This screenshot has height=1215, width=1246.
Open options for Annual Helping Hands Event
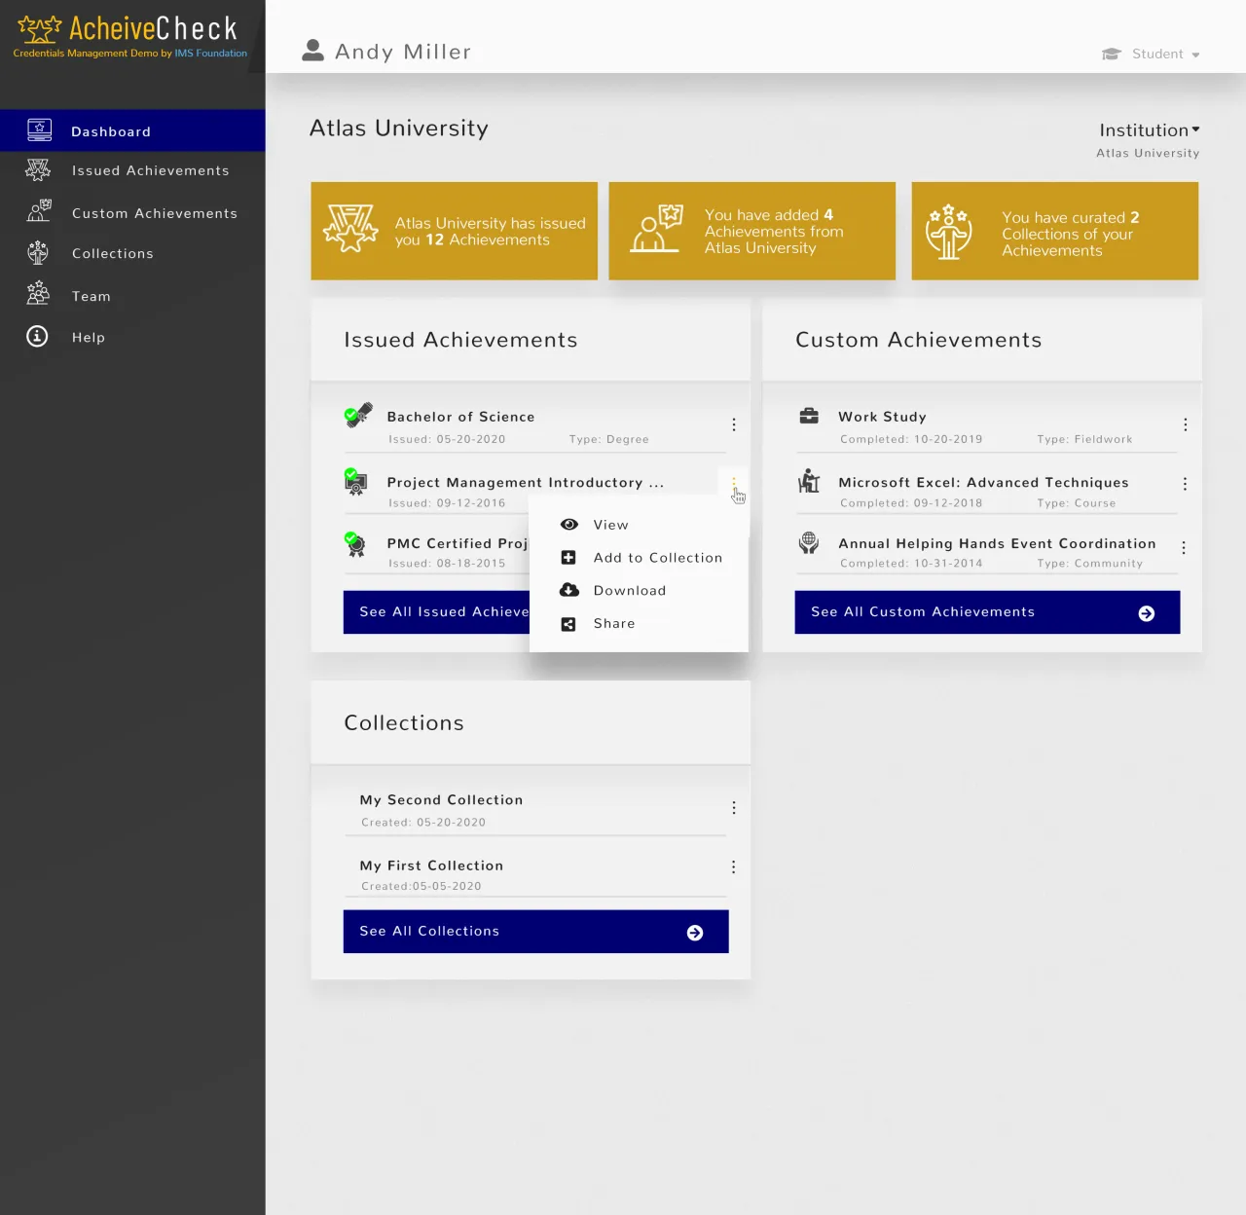pyautogui.click(x=1184, y=548)
